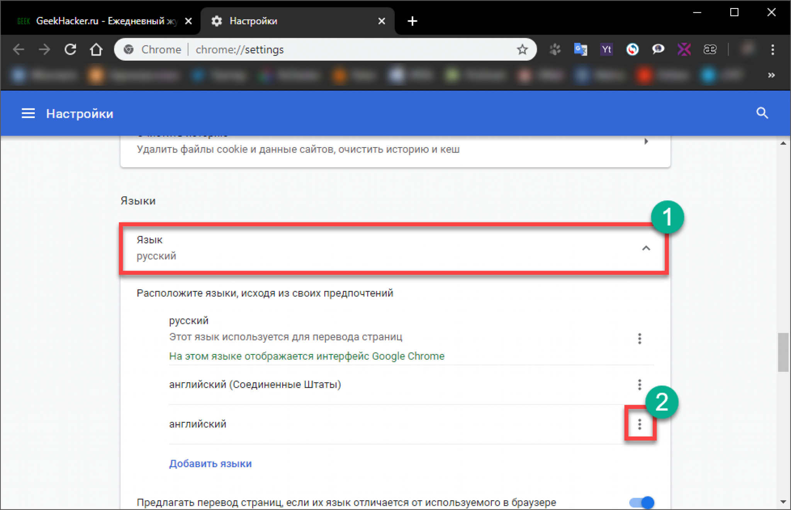The height and width of the screenshot is (510, 791).
Task: Click На этом языке отображается интерфейс Google Chrome link
Action: pos(305,356)
